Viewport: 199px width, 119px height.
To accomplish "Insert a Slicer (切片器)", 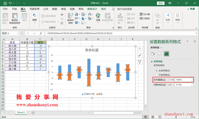I will coord(145,14).
